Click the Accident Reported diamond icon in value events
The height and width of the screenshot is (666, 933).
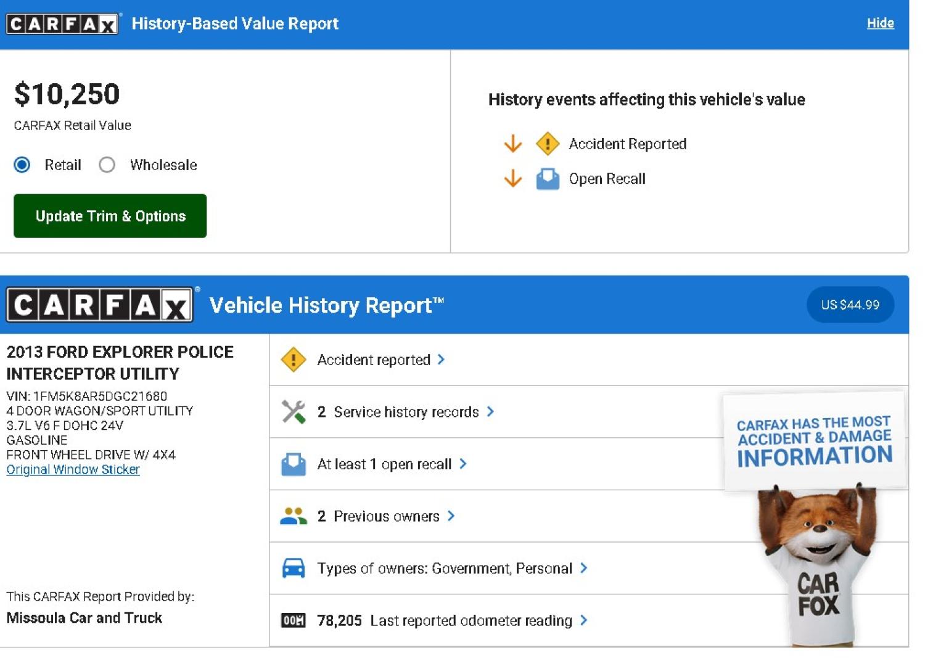tap(547, 144)
